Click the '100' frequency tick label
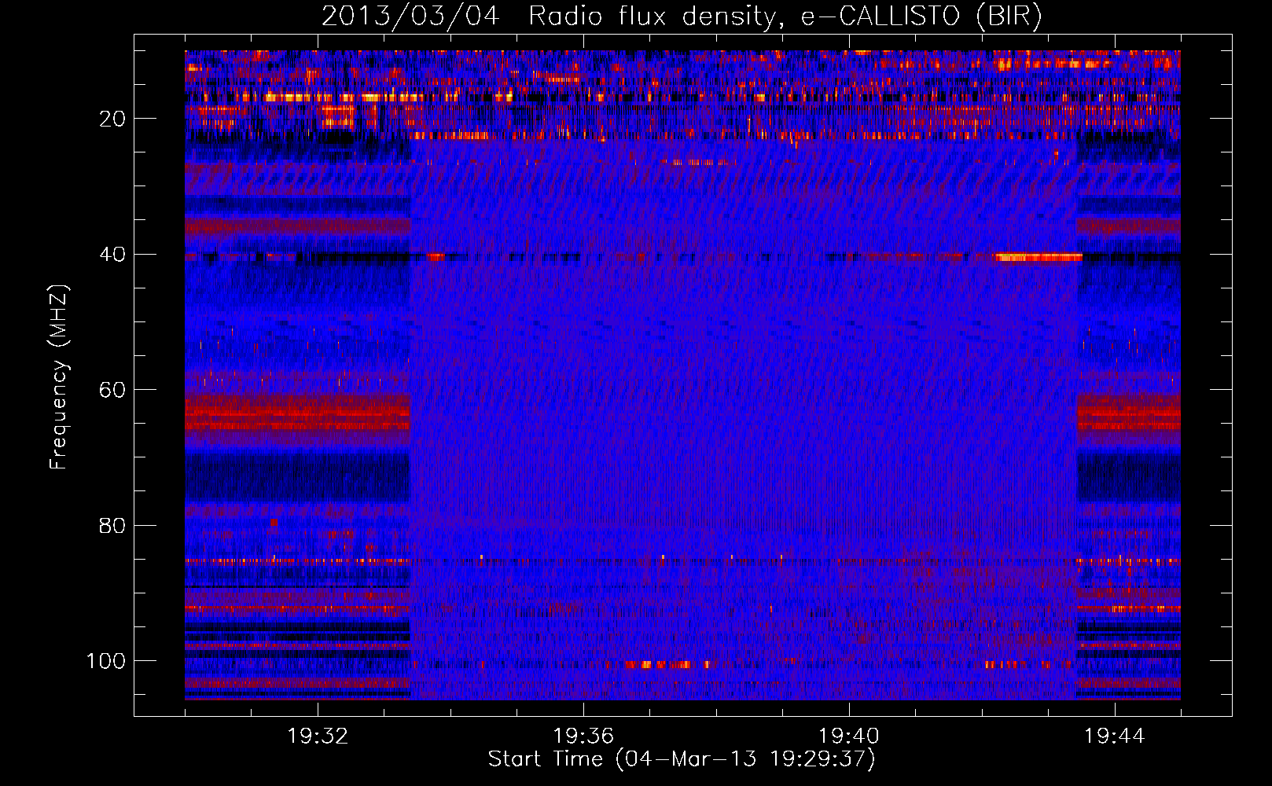The width and height of the screenshot is (1272, 786). point(106,661)
